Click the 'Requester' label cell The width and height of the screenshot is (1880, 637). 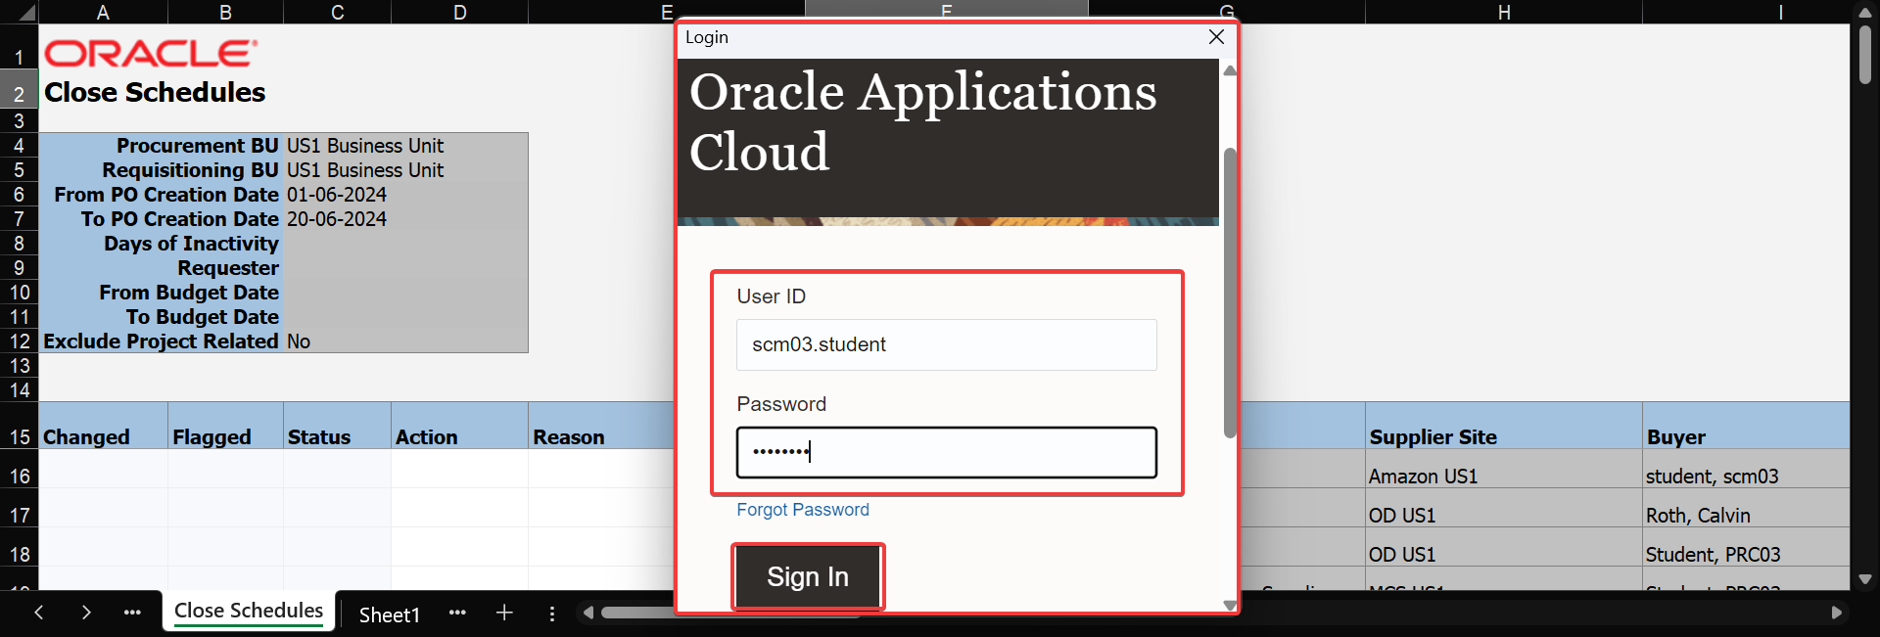point(162,268)
